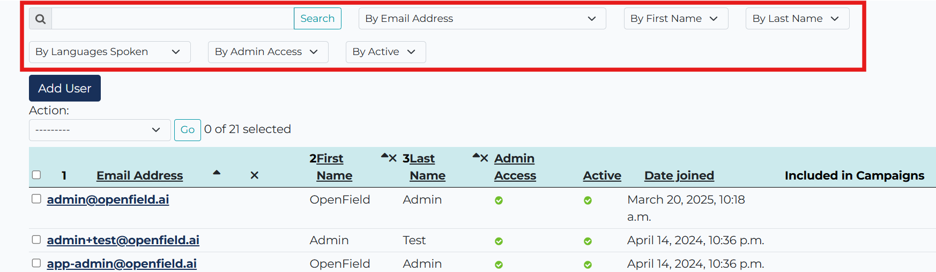
Task: Click the Go action button
Action: tap(188, 130)
